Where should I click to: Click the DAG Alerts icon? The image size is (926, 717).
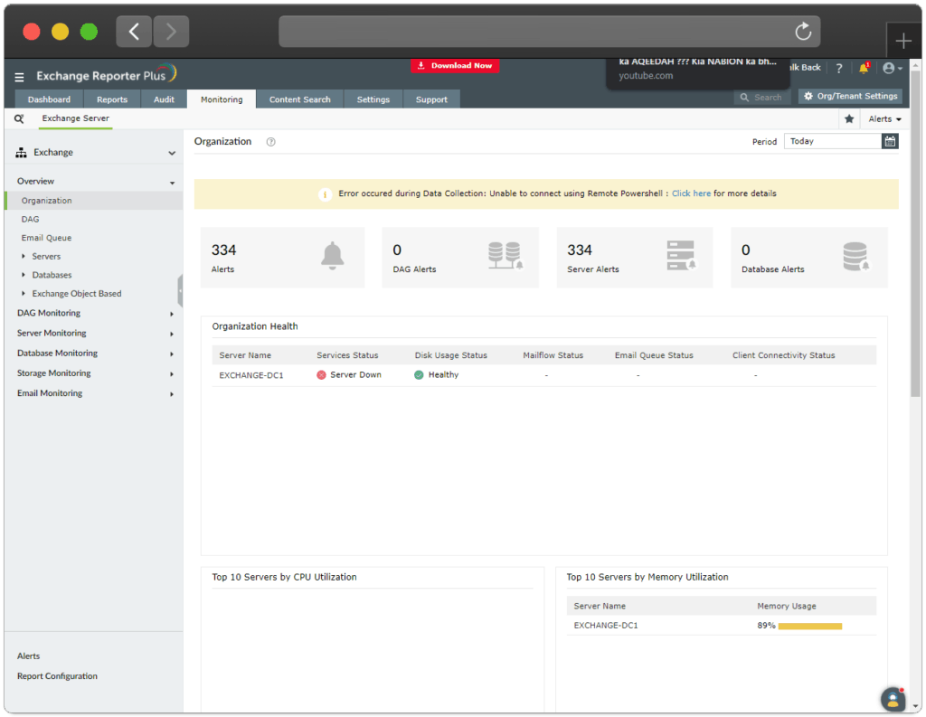point(506,256)
